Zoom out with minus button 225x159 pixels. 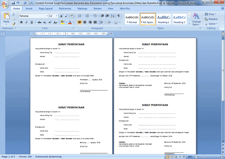point(196,157)
